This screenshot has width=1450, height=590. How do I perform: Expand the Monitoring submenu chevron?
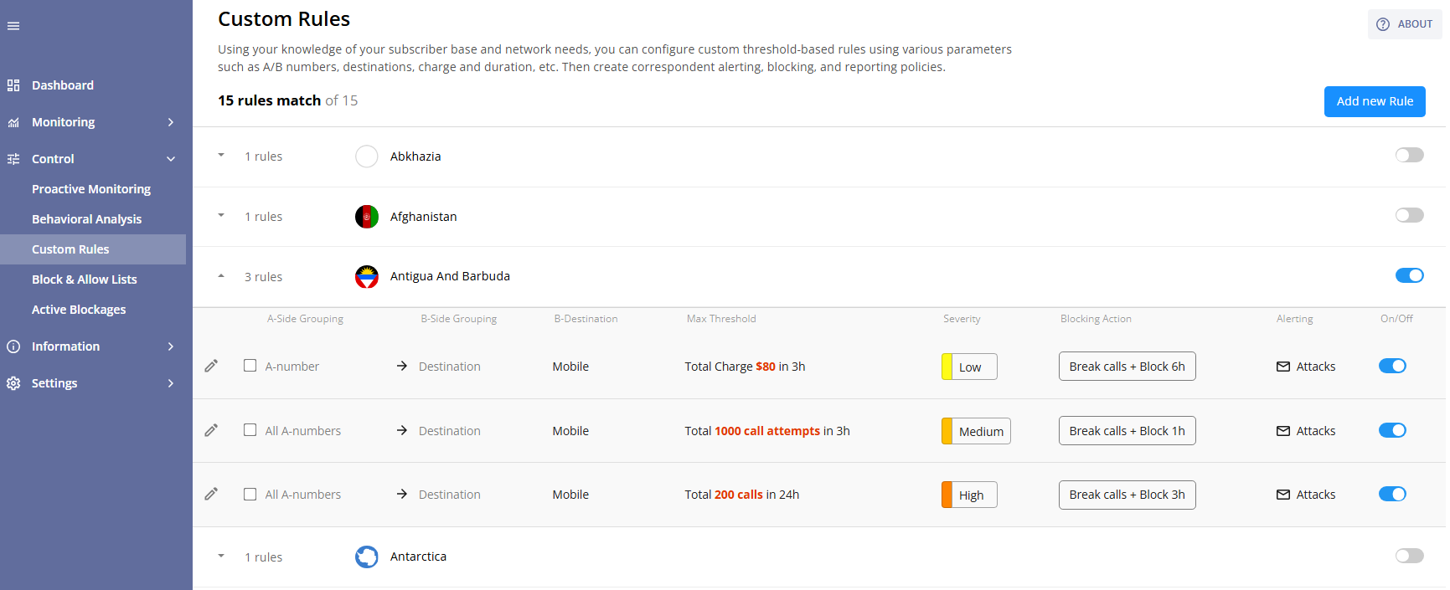click(x=171, y=122)
